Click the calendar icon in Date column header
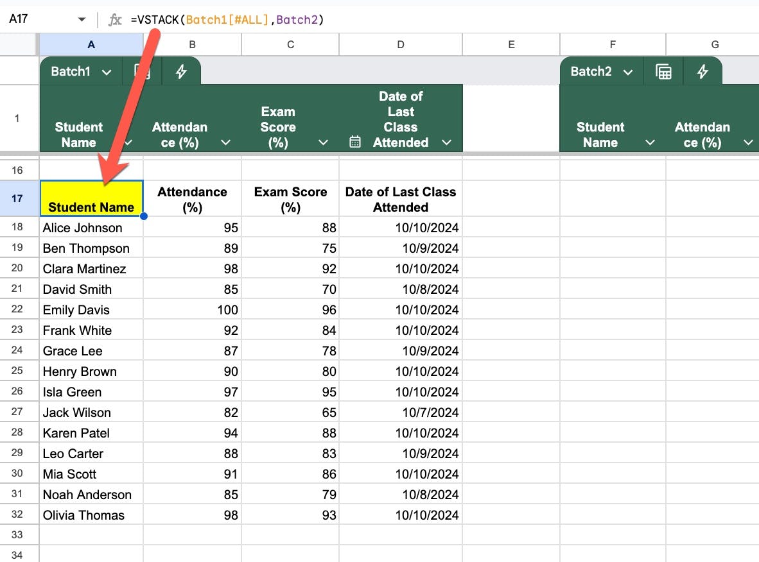This screenshot has width=759, height=562. (x=355, y=142)
